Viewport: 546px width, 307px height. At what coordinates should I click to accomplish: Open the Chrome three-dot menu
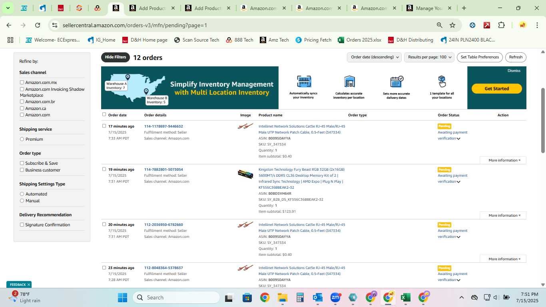(536, 25)
